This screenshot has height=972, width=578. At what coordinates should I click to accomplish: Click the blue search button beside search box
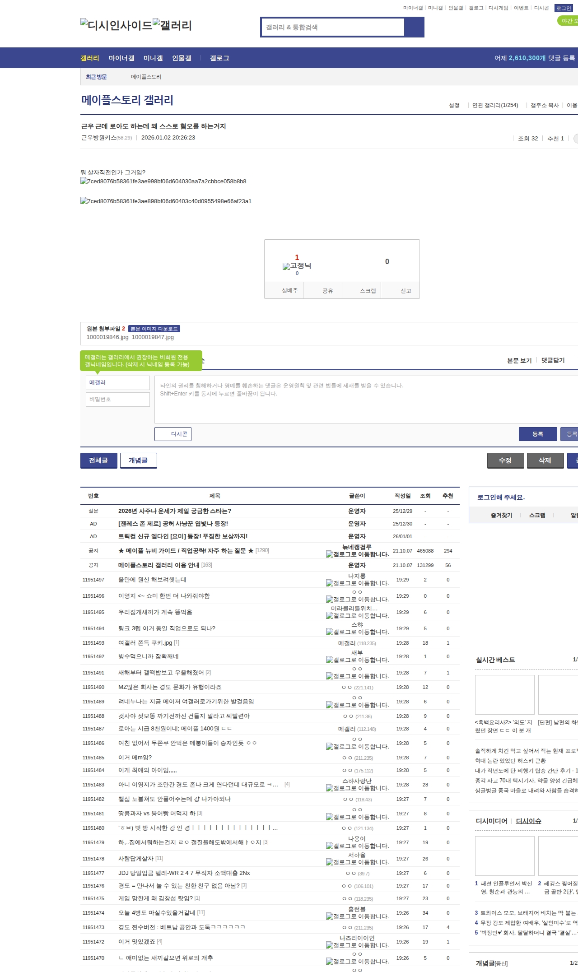coord(414,27)
